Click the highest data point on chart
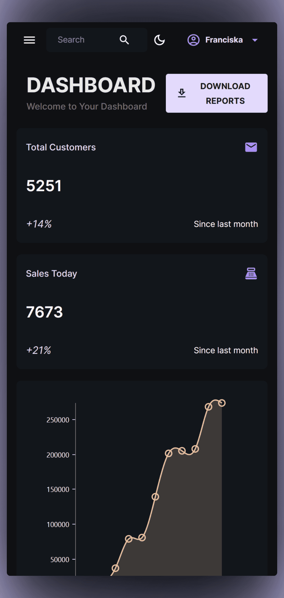The image size is (284, 598). 222,403
